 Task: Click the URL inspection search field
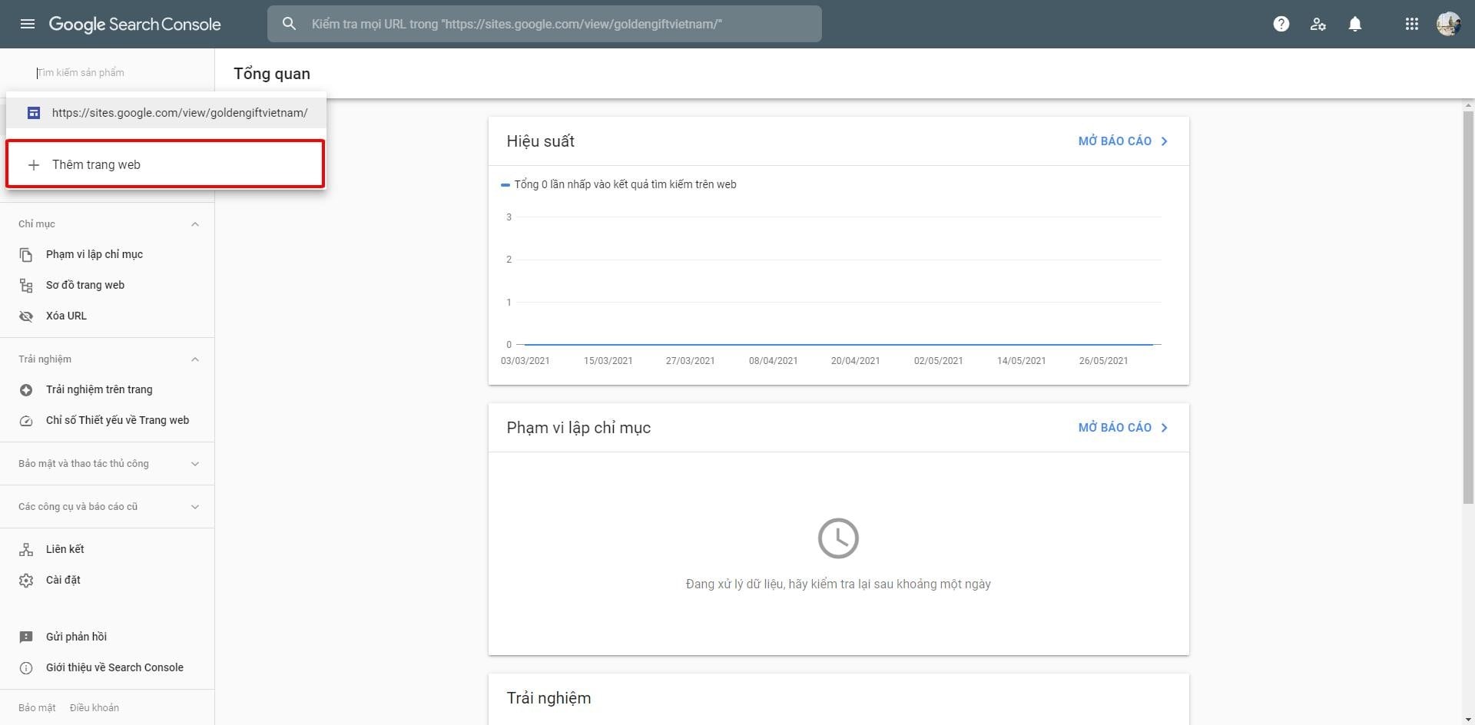(x=544, y=24)
